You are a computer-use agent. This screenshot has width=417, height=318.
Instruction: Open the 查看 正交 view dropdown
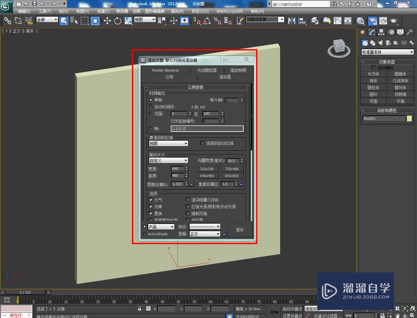pyautogui.click(x=205, y=234)
